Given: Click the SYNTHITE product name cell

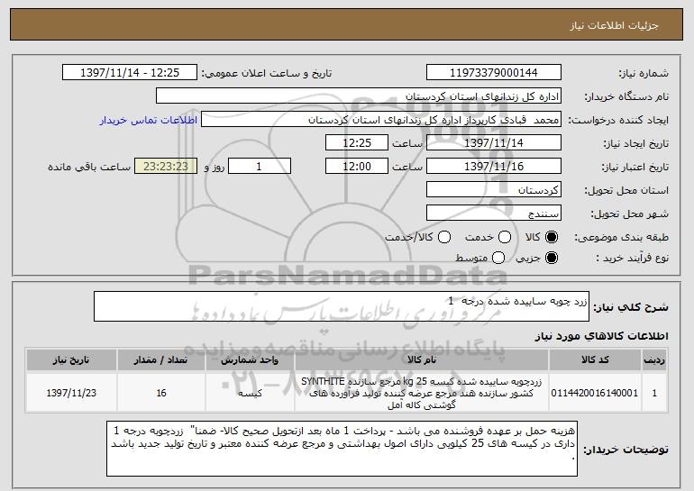Looking at the screenshot, I should [x=422, y=393].
